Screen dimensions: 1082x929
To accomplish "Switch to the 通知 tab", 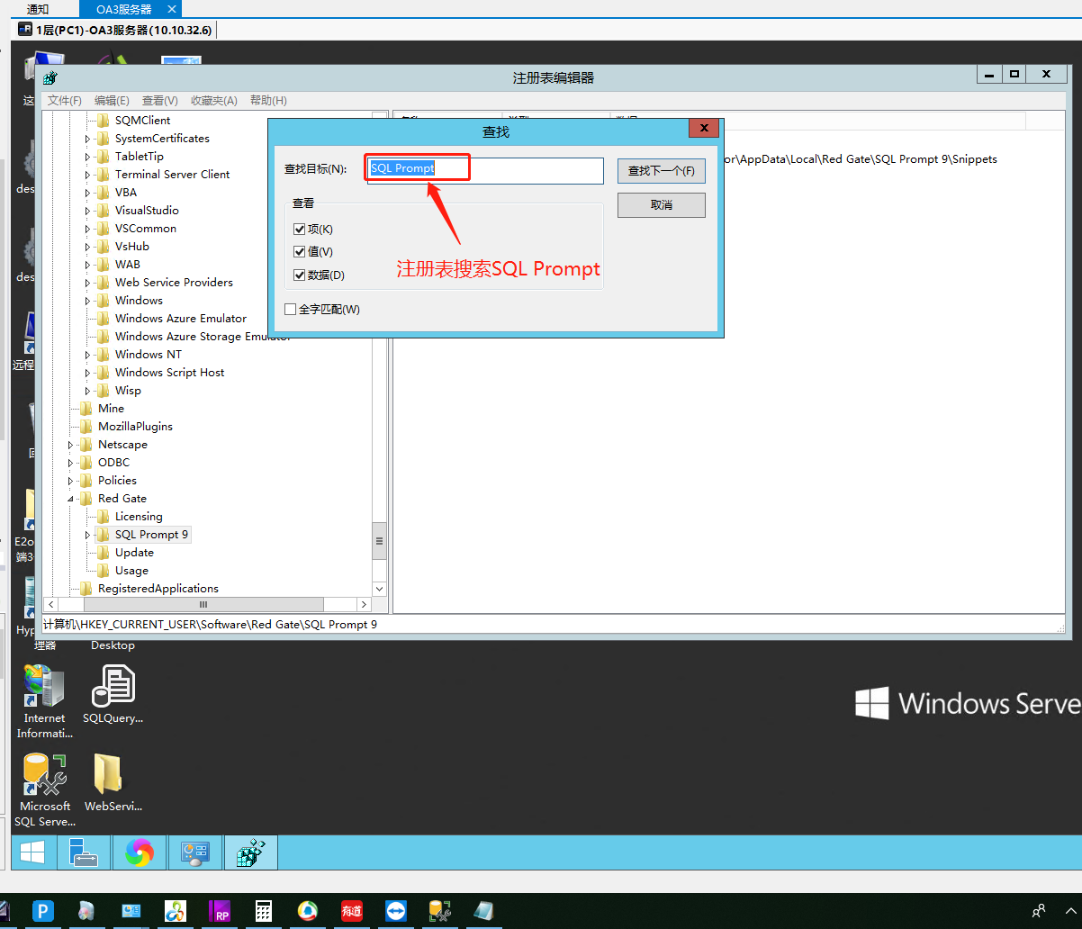I will point(38,9).
